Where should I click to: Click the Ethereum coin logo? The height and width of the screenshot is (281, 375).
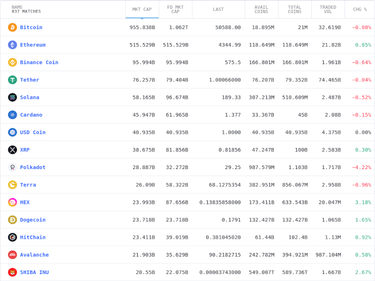pyautogui.click(x=12, y=45)
